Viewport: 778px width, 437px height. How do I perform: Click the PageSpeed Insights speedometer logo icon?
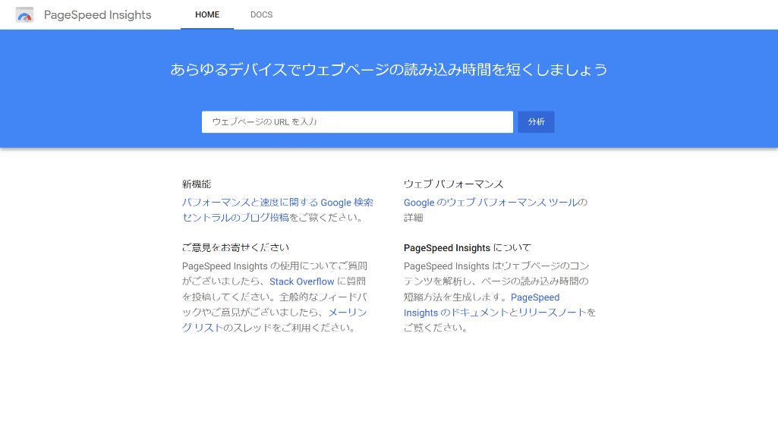(x=24, y=14)
